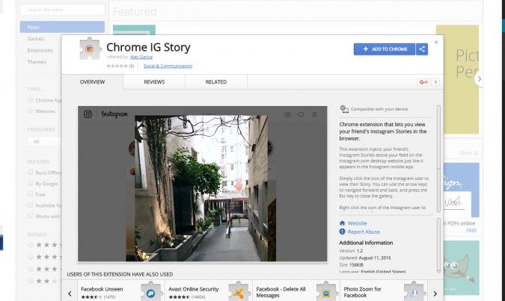Open Facebook - Delete All Messages extension
The image size is (505, 301).
(296, 292)
